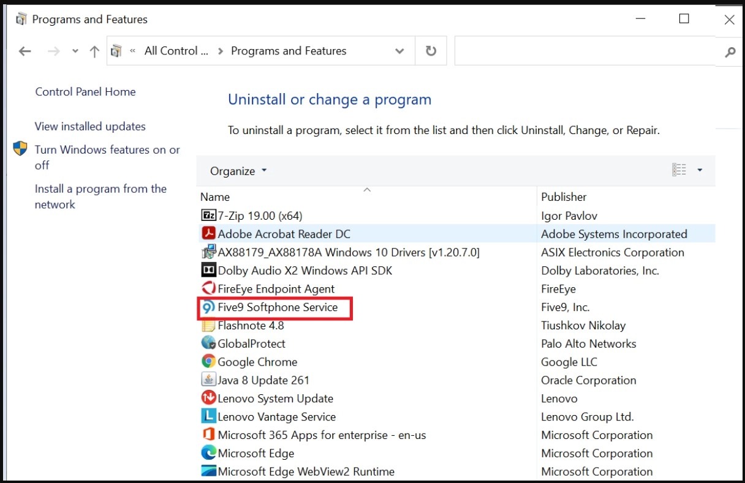Maximize the Programs and Features window
Viewport: 745px width, 483px height.
click(x=684, y=19)
